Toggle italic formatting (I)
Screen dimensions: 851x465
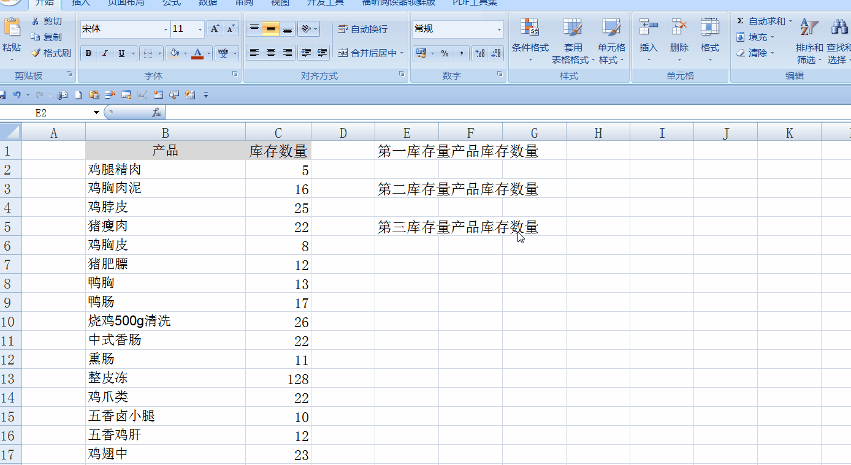[105, 53]
